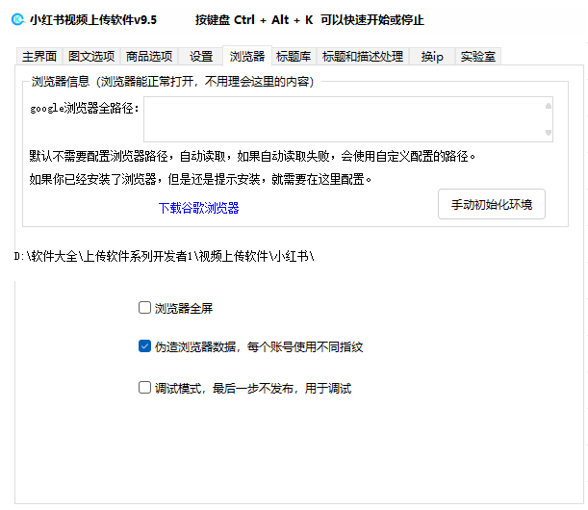This screenshot has height=510, width=588.
Task: Click the install path text D:\软件大全
Action: [x=164, y=256]
